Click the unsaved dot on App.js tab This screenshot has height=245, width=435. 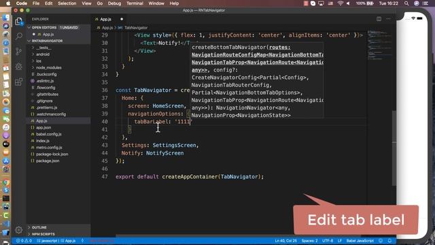(x=122, y=19)
